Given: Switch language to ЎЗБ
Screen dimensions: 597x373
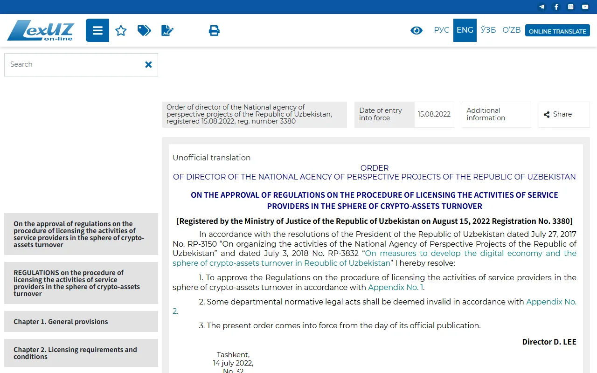Looking at the screenshot, I should pyautogui.click(x=488, y=30).
